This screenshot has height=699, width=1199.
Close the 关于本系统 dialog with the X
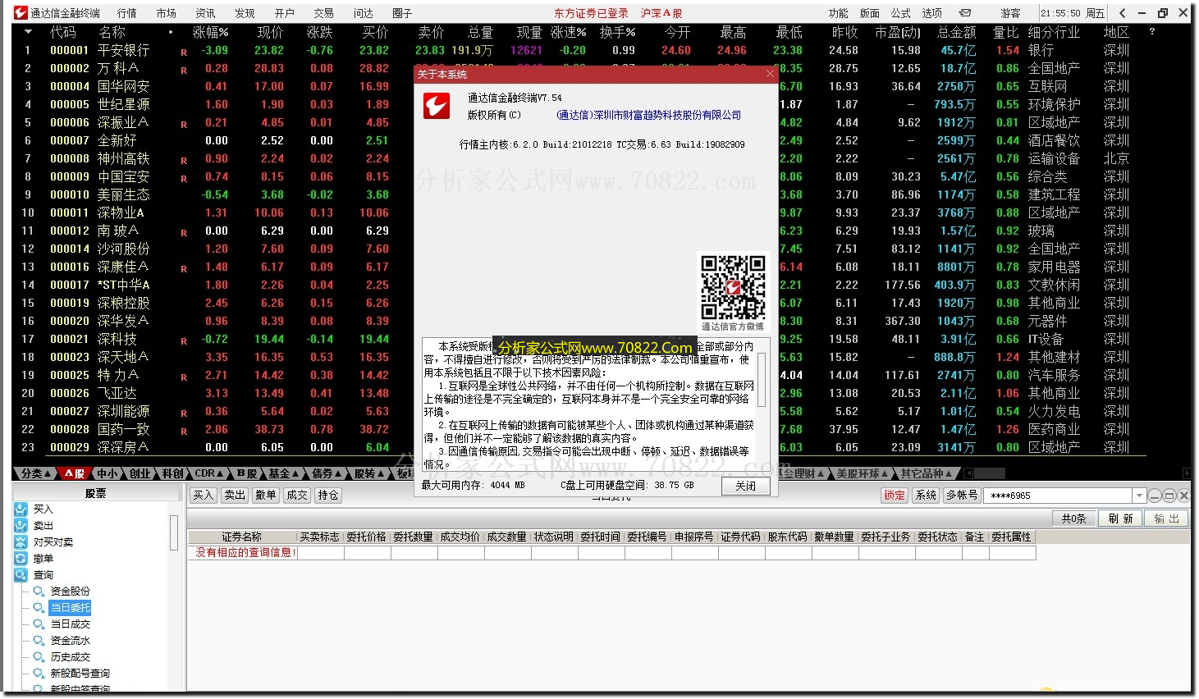tap(769, 74)
